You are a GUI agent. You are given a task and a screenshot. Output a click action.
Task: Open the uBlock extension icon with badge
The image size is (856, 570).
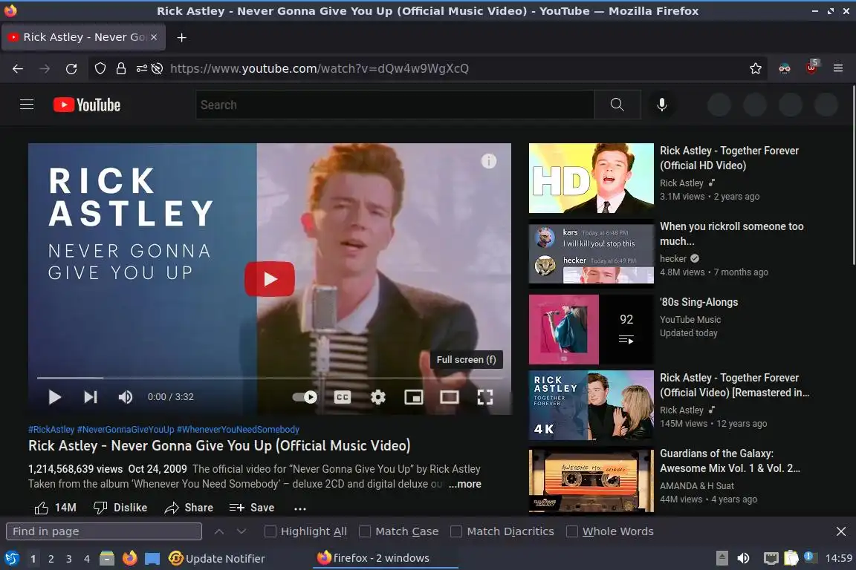[811, 68]
